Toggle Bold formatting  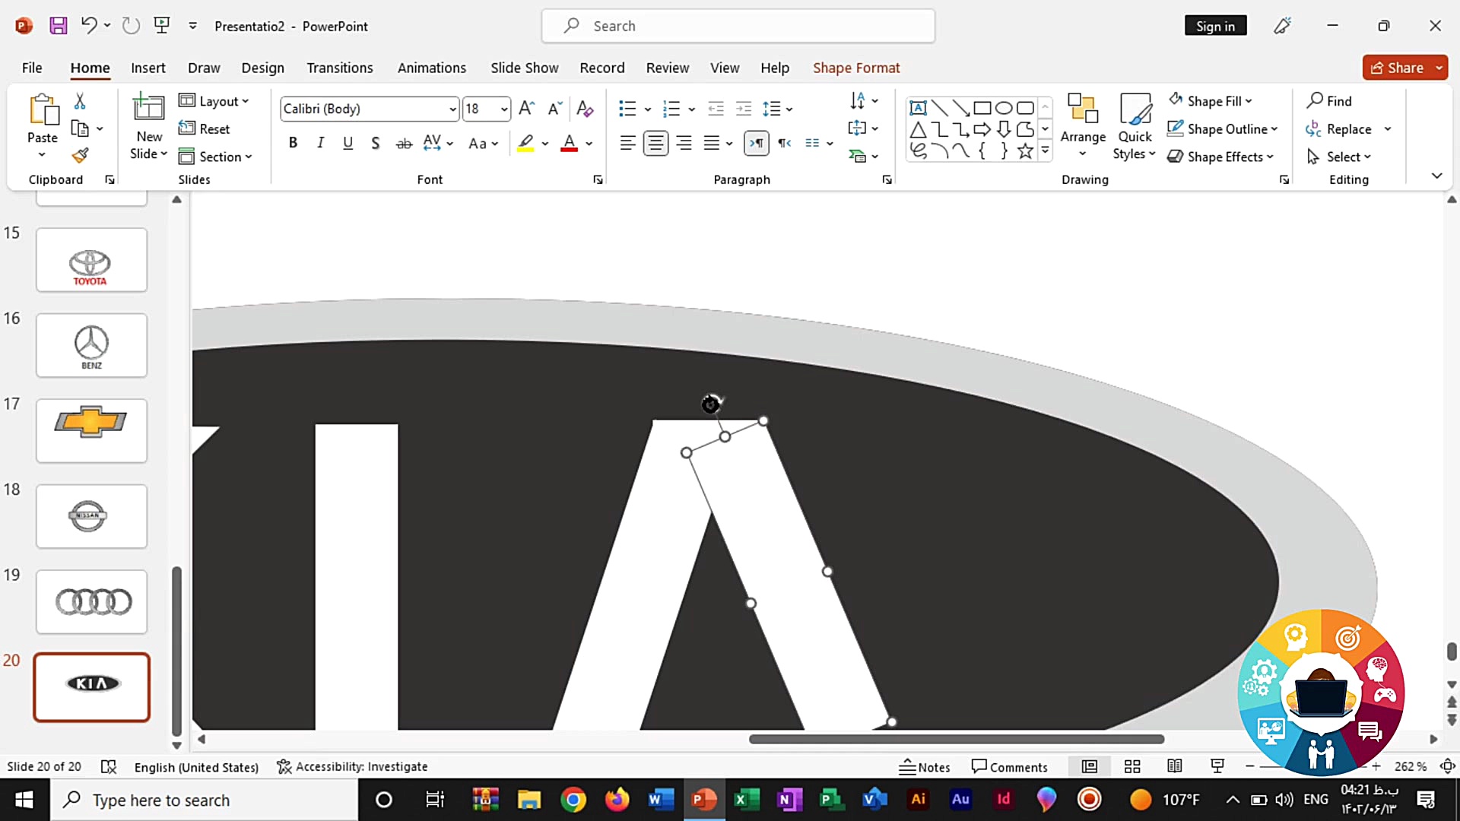pyautogui.click(x=293, y=143)
